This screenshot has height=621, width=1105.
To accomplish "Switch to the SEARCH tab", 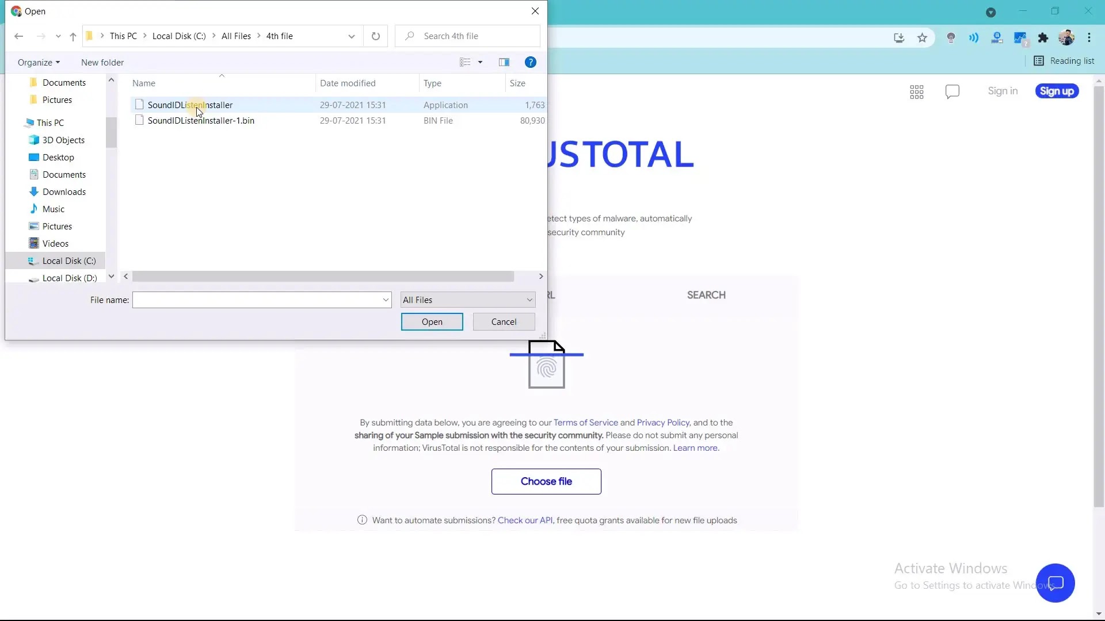I will point(706,295).
